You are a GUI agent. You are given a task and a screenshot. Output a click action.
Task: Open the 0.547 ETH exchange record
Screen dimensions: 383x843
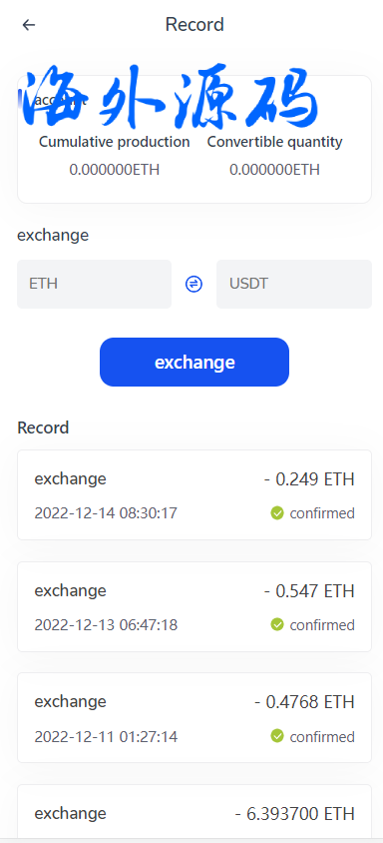pos(194,606)
